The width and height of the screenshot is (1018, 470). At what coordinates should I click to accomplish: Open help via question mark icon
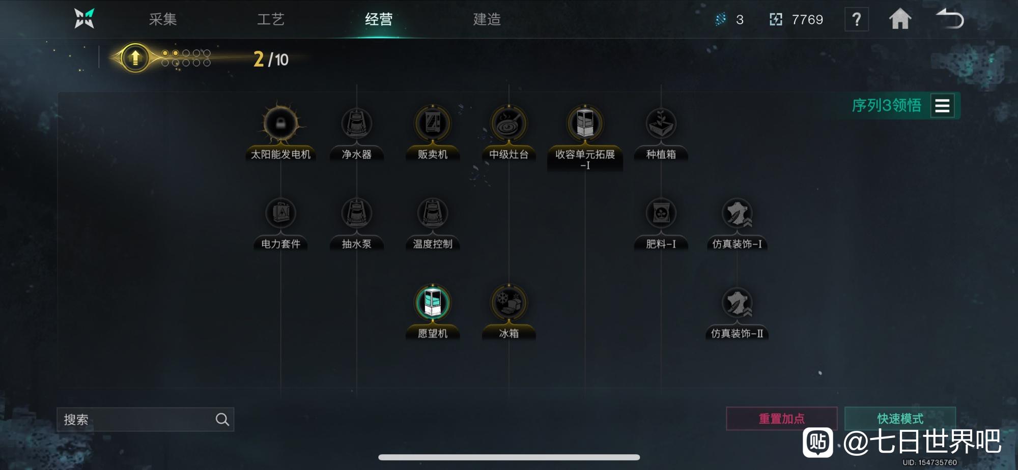pyautogui.click(x=857, y=19)
